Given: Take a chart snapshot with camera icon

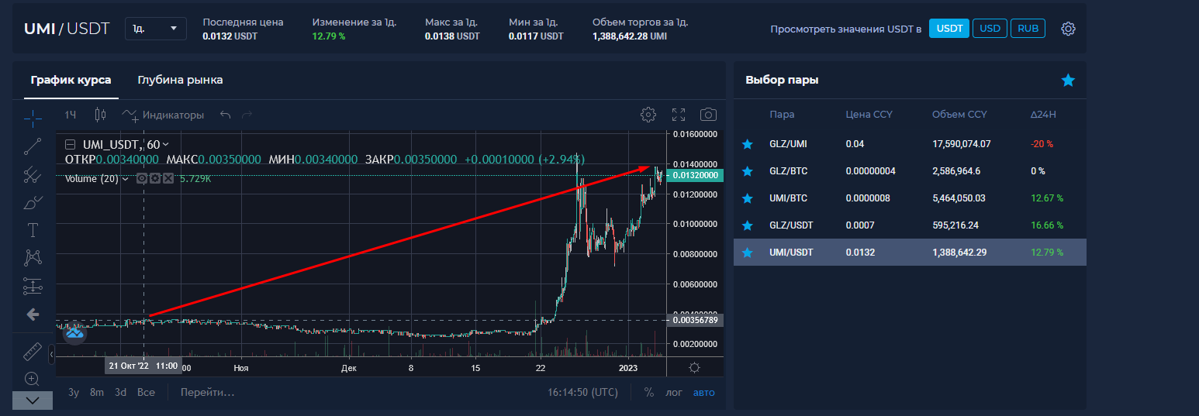Looking at the screenshot, I should pyautogui.click(x=708, y=115).
